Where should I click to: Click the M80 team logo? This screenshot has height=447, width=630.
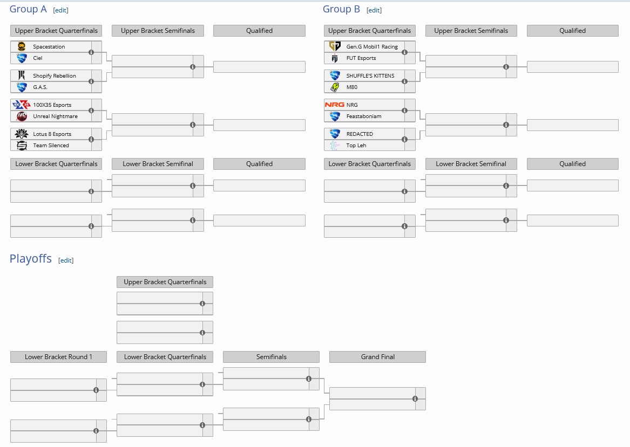(335, 87)
